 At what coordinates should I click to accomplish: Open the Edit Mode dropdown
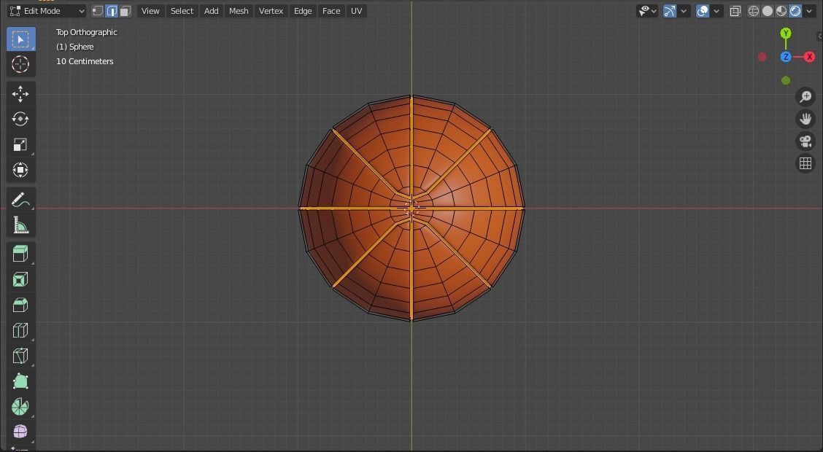(46, 11)
